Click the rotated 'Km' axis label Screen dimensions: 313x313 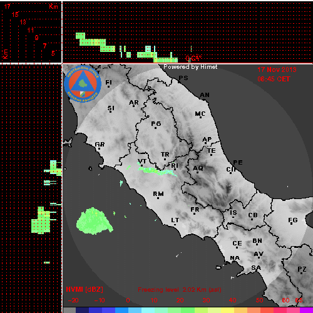5,54
